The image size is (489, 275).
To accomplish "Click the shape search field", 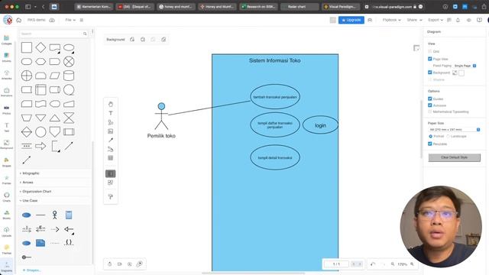I will click(53, 34).
